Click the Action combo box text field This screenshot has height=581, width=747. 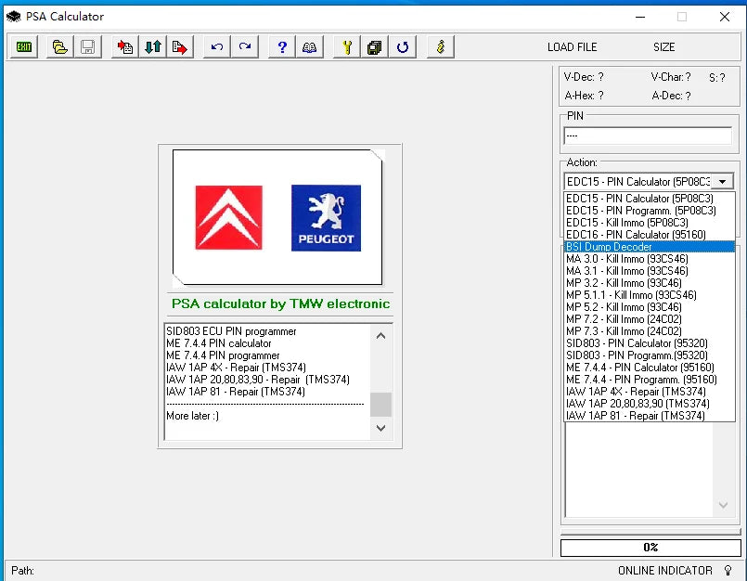pos(638,182)
